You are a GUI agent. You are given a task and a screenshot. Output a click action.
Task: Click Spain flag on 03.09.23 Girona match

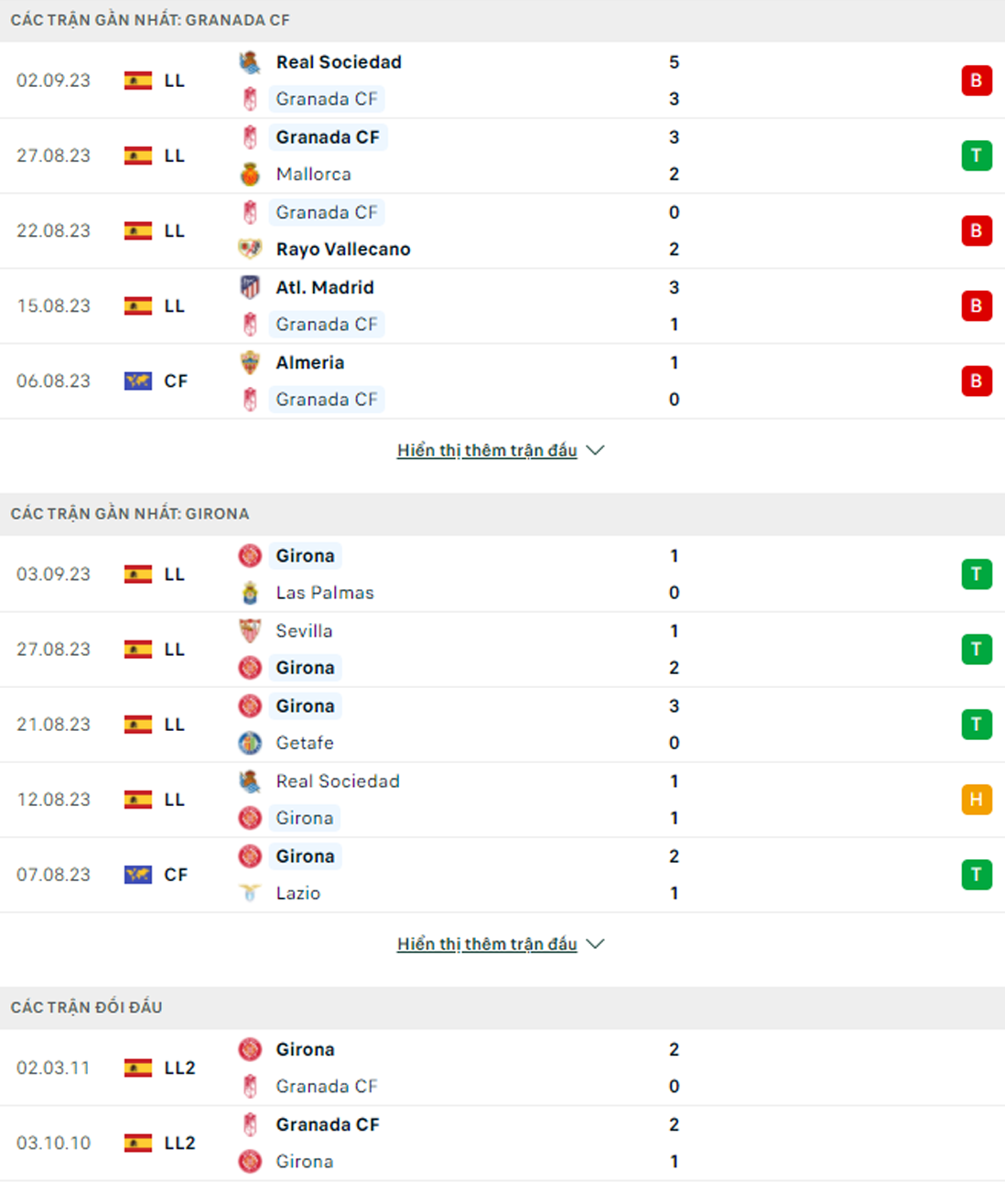138,575
